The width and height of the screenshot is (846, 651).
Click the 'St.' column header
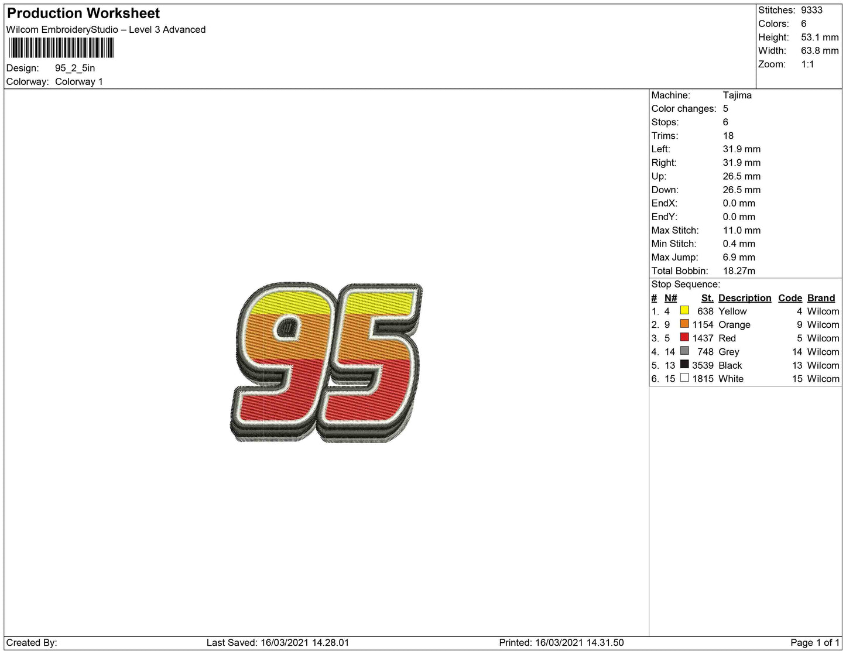[x=707, y=298]
